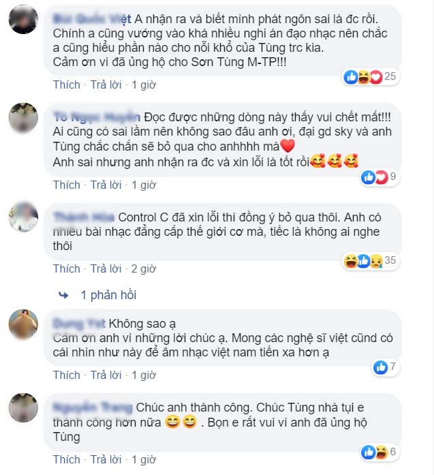Image resolution: width=434 pixels, height=475 pixels.
Task: Click the reply arrow icon beside 1 phản hồi
Action: click(63, 295)
